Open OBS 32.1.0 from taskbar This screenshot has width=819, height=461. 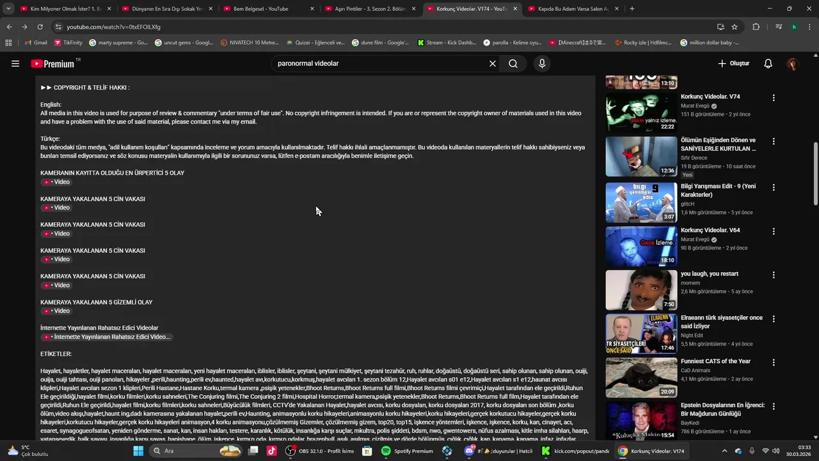point(319,451)
